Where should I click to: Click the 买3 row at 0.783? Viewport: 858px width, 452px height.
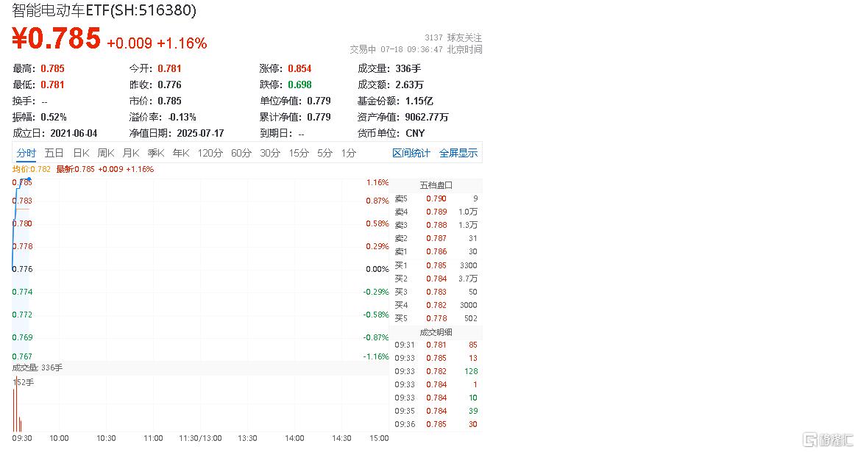click(x=436, y=293)
